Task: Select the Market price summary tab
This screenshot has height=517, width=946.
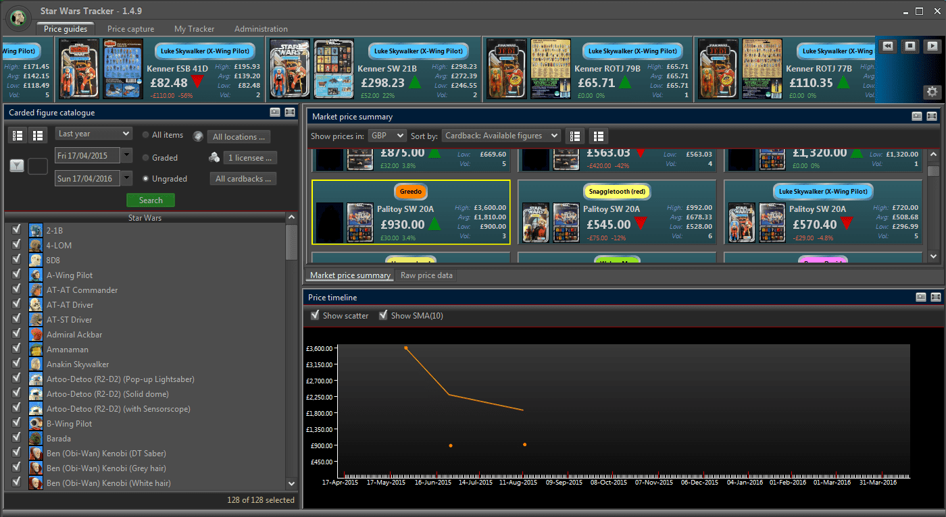Action: click(350, 275)
